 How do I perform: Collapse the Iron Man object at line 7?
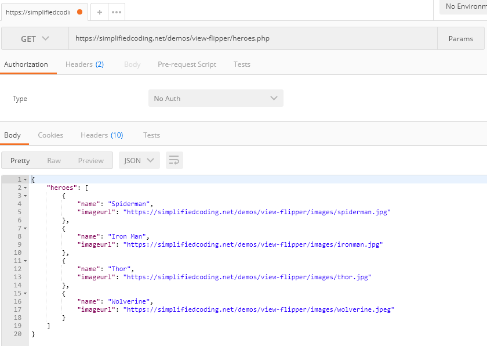point(25,229)
